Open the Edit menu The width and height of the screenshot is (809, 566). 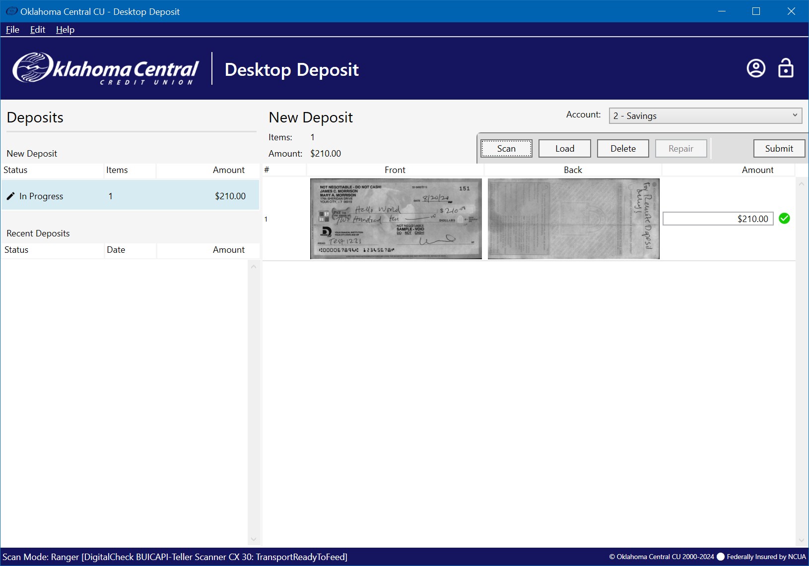coord(38,30)
